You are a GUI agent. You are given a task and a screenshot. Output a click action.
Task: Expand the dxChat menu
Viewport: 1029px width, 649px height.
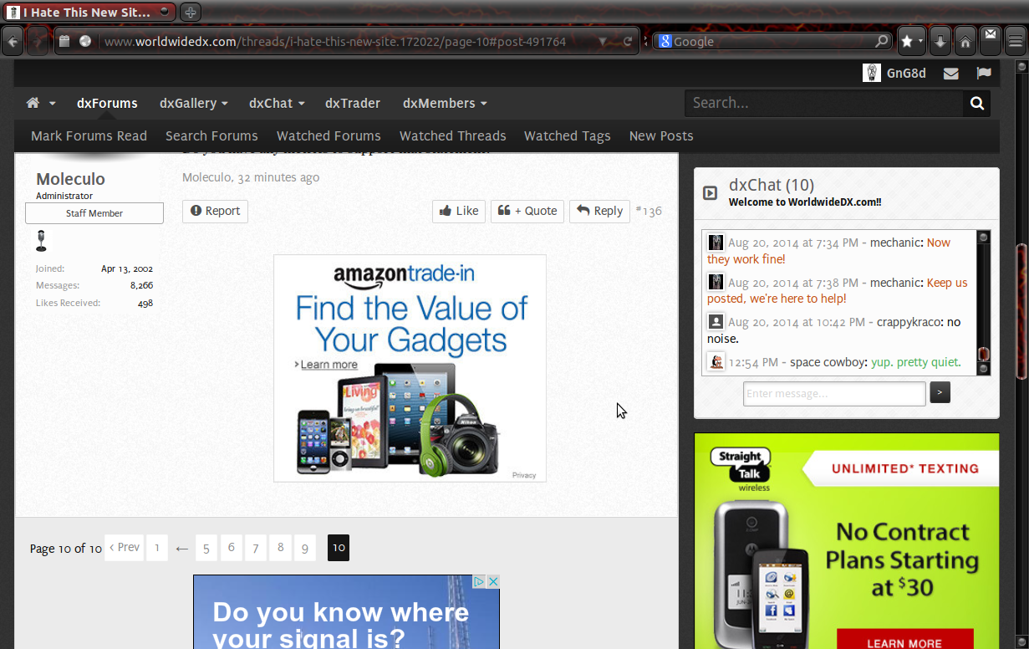coord(276,103)
